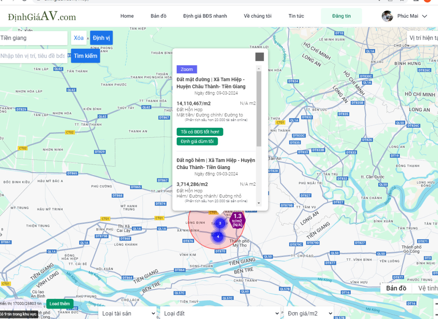Image resolution: width=438 pixels, height=319 pixels.
Task: Switch map to Bản đồ view
Action: click(x=396, y=288)
